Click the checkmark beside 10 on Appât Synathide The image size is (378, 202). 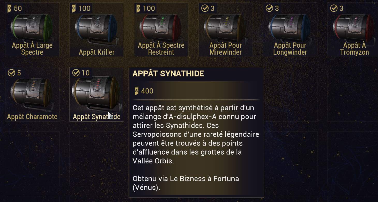pyautogui.click(x=76, y=73)
